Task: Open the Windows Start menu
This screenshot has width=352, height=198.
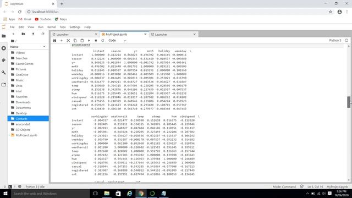Action: (5, 194)
